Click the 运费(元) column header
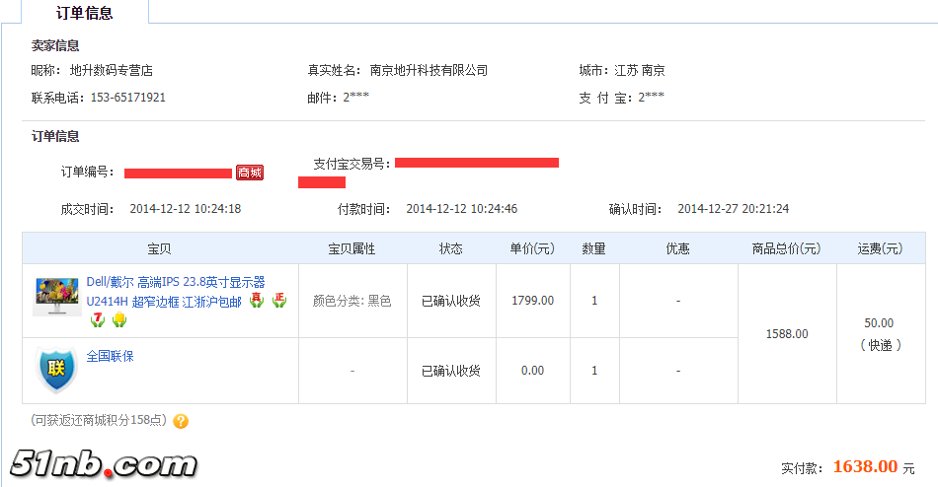 tap(879, 248)
